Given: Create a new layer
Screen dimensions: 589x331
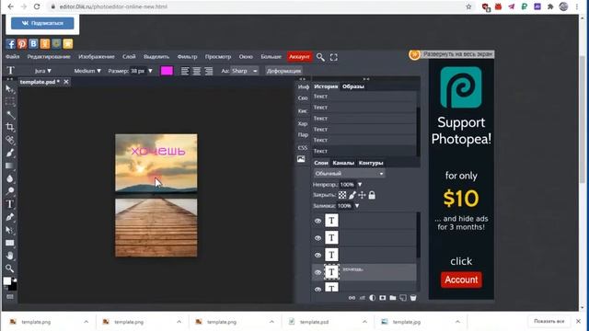Looking at the screenshot, I should coord(403,298).
